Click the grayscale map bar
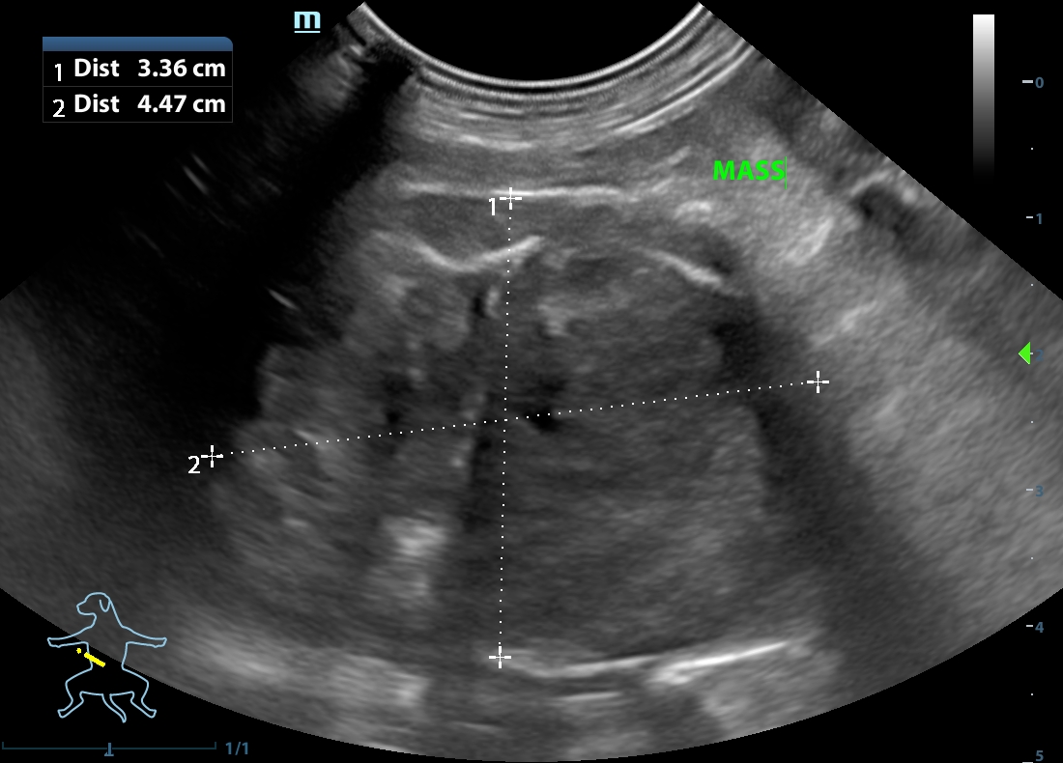This screenshot has width=1063, height=763. 983,92
